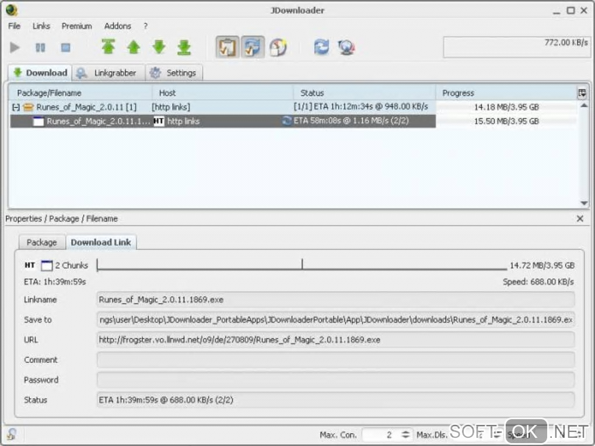Click download list scrollbar down arrow
Screen dimensions: 595x446
(x=584, y=203)
